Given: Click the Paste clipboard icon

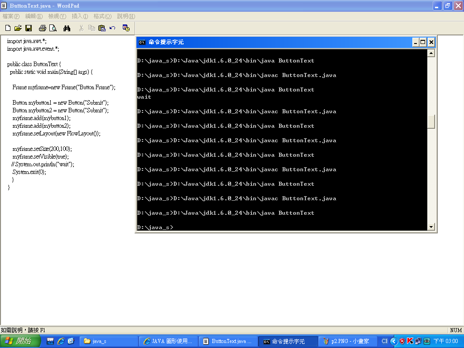Looking at the screenshot, I should pyautogui.click(x=102, y=28).
